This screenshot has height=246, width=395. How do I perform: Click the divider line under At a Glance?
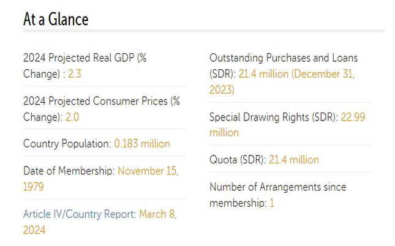[203, 31]
